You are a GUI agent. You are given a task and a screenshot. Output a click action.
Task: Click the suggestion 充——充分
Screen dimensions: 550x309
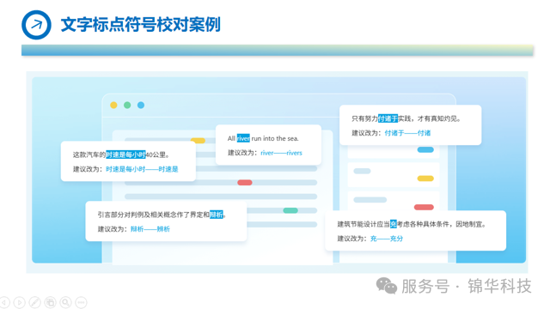coord(387,239)
